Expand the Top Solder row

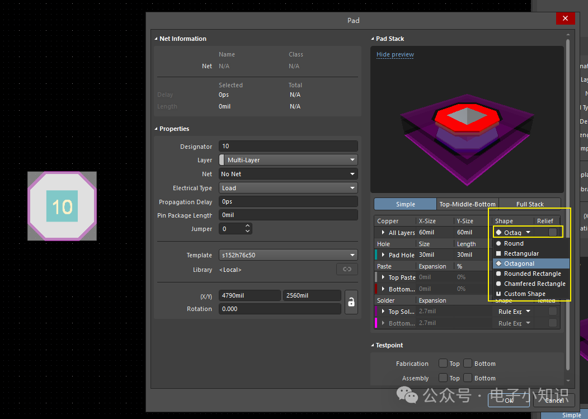pyautogui.click(x=383, y=312)
